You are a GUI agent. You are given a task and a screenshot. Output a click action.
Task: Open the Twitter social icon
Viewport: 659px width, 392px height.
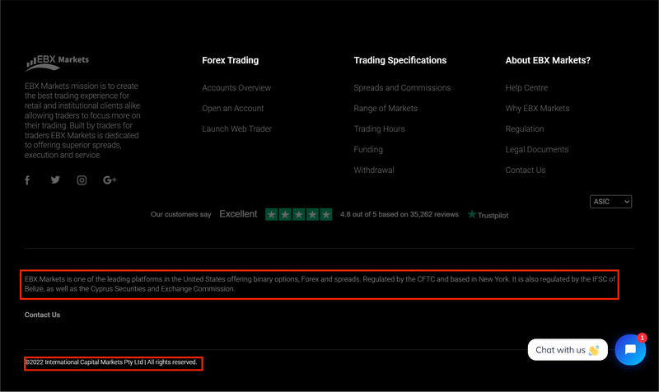[55, 180]
